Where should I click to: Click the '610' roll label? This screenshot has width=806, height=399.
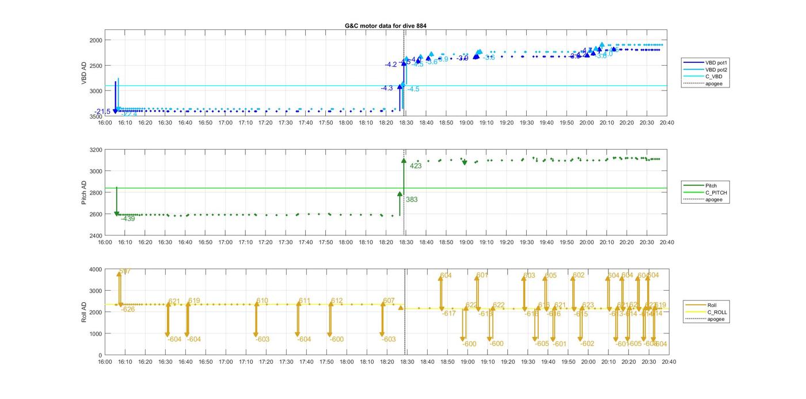point(263,301)
